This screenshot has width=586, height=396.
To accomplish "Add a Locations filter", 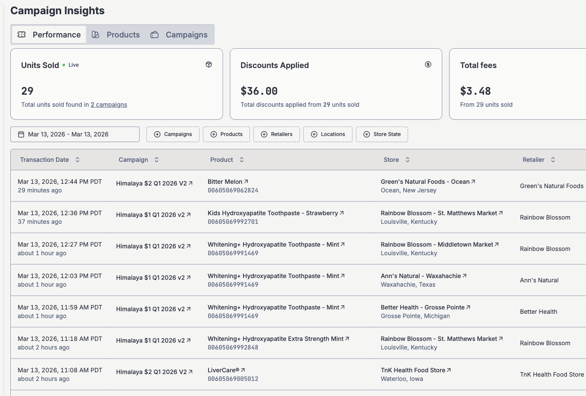I will [328, 134].
